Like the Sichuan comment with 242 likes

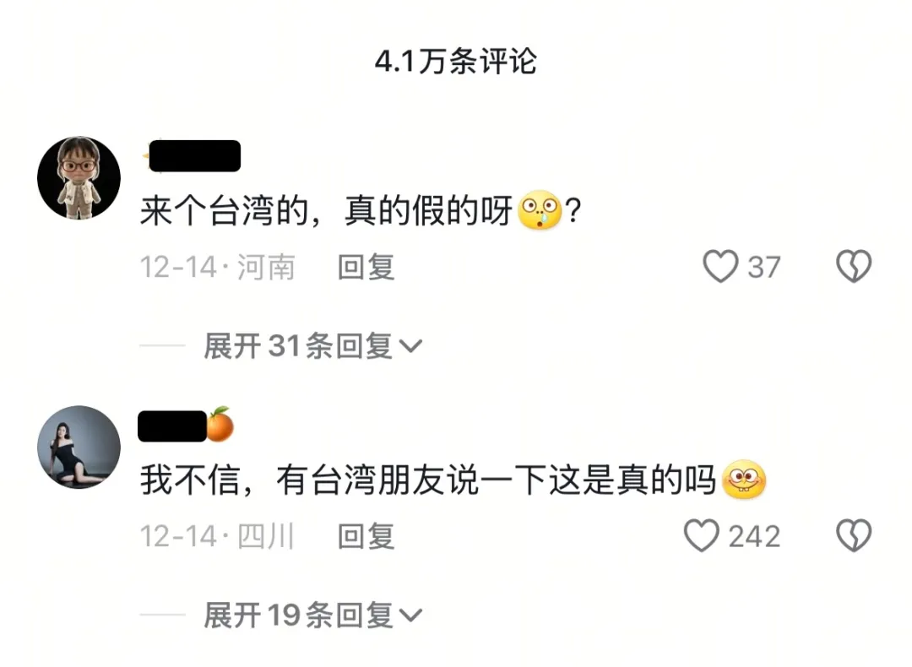pyautogui.click(x=702, y=535)
